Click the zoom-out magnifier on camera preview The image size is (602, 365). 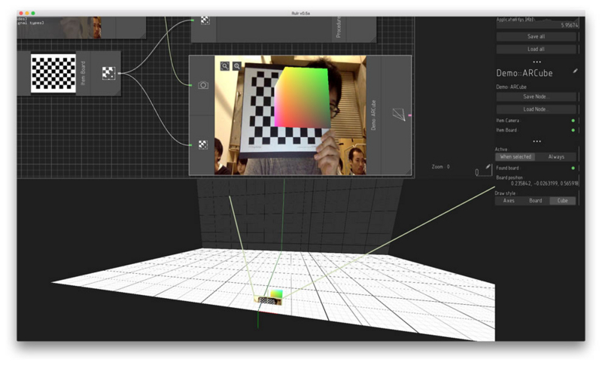[x=225, y=66]
